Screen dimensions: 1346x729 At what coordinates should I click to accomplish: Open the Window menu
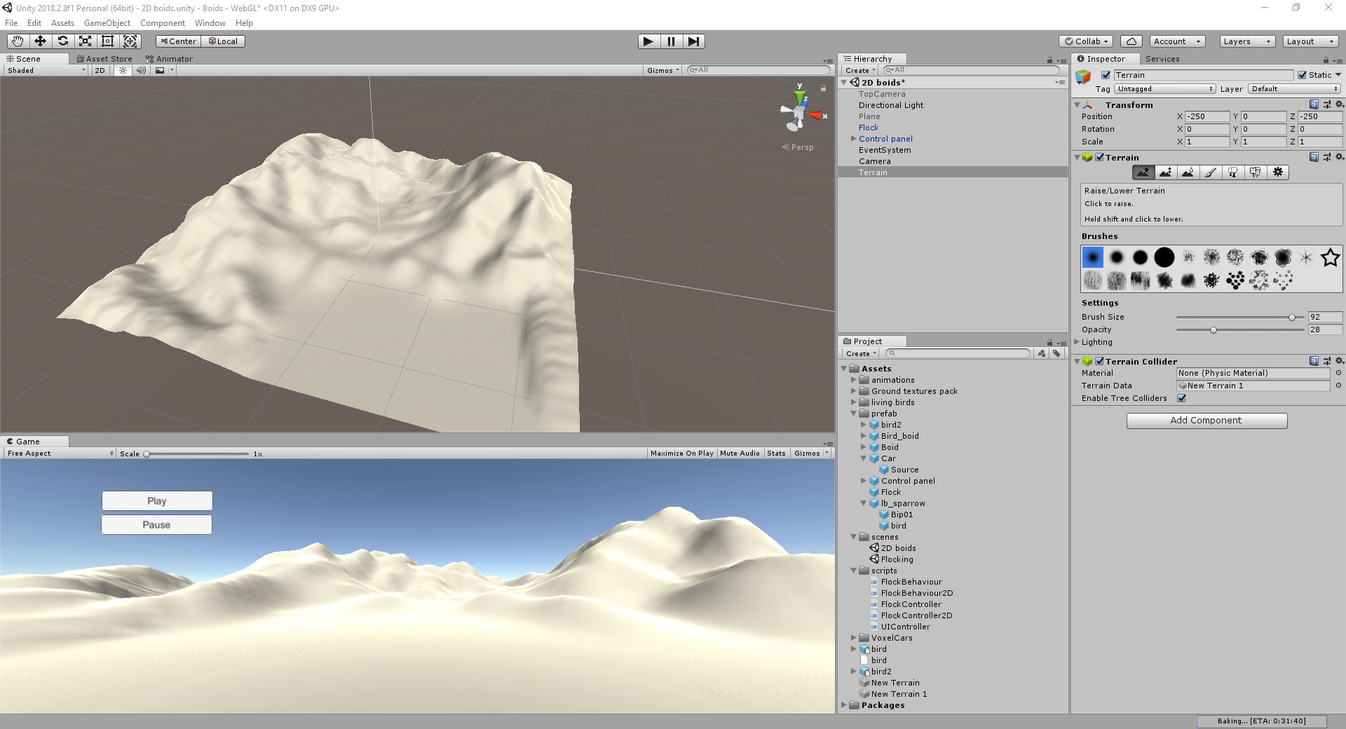210,23
